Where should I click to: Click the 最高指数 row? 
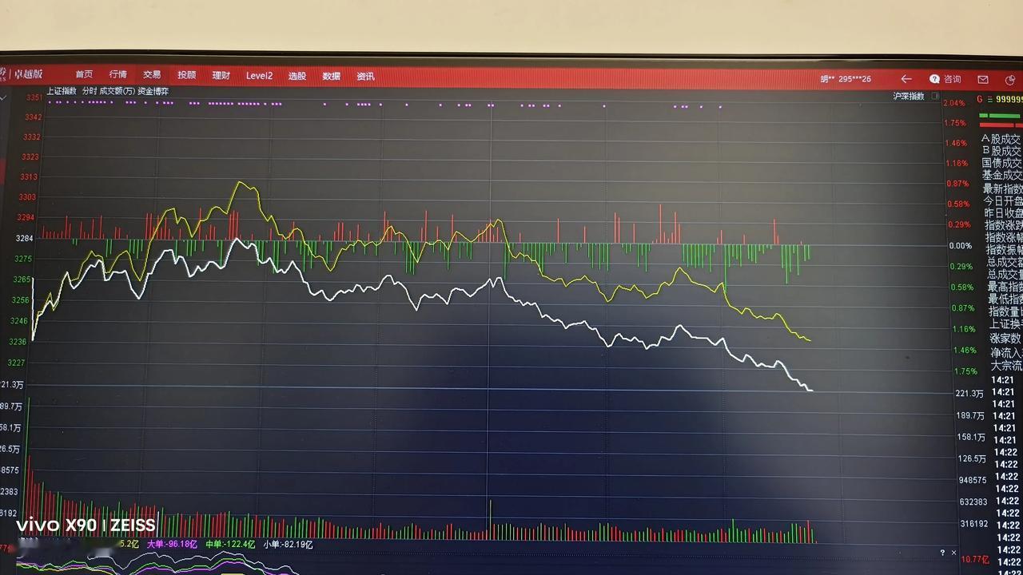(x=1005, y=287)
